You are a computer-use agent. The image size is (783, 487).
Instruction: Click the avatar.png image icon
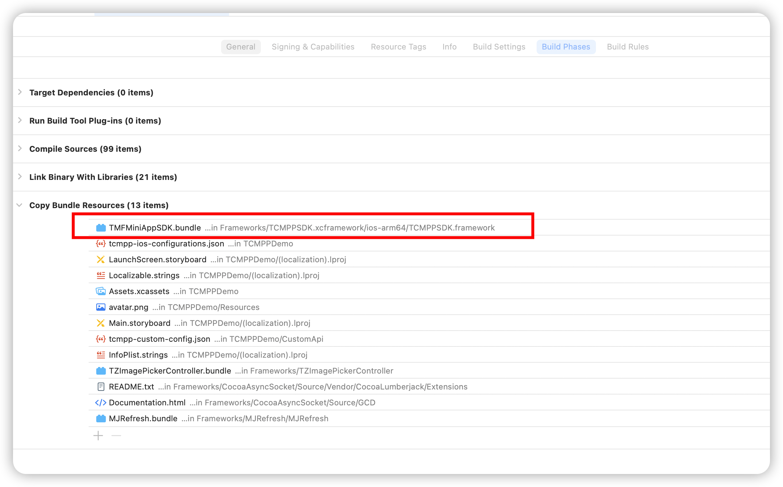tap(101, 307)
